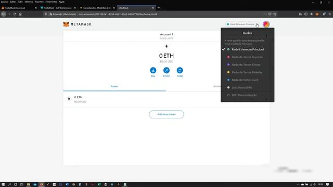Screen dimensions: 333x187
Task: Choose RPC Personalizada option
Action: click(248, 95)
